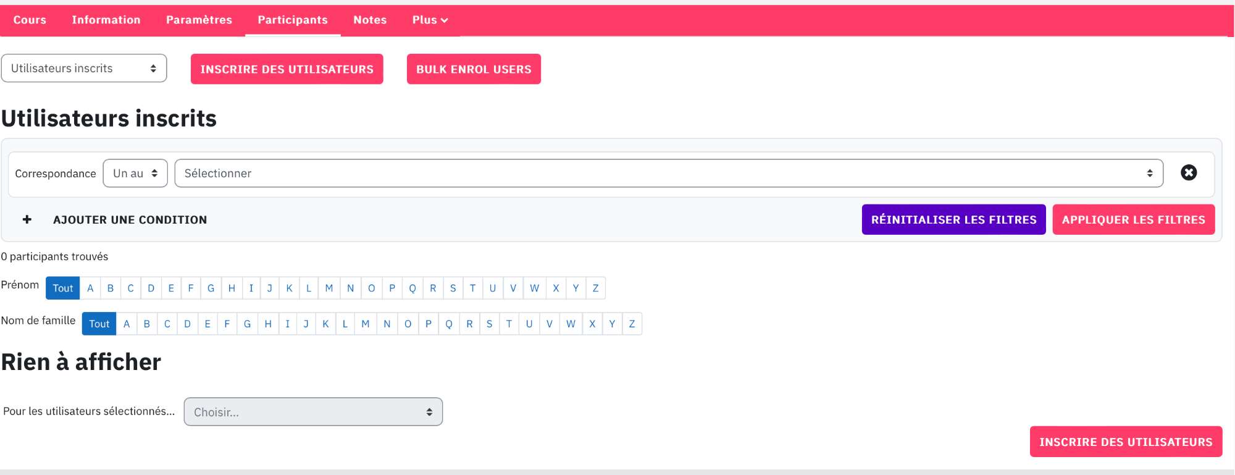This screenshot has width=1235, height=475.
Task: Click Ajouter une condition link
Action: [x=130, y=220]
